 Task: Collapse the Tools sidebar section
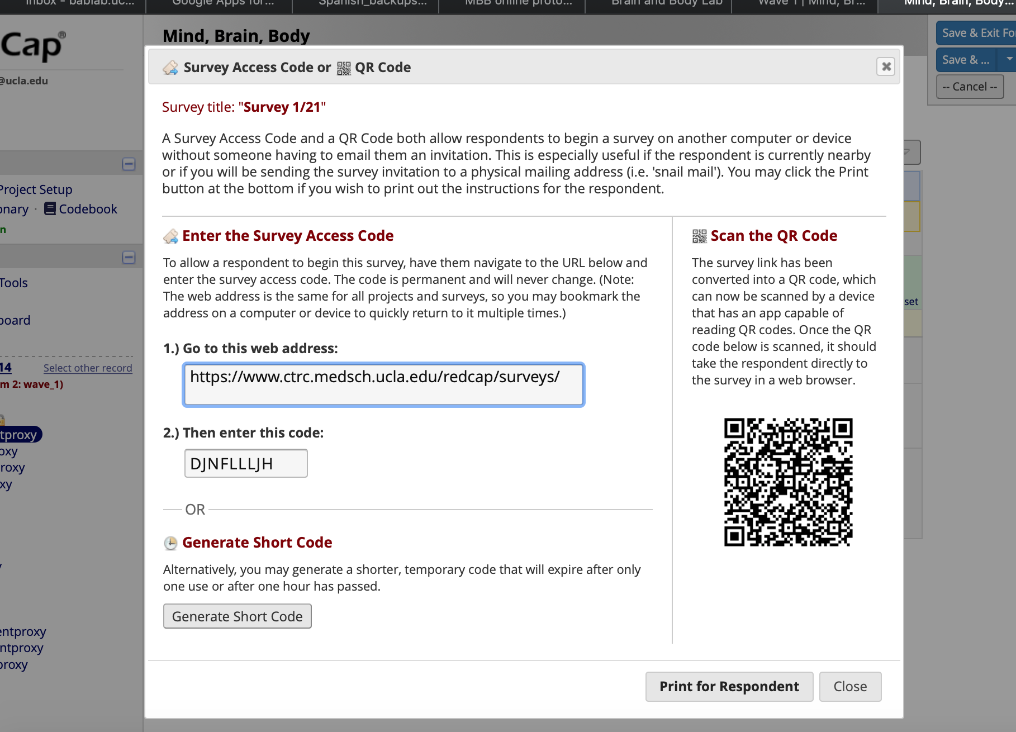pyautogui.click(x=129, y=258)
